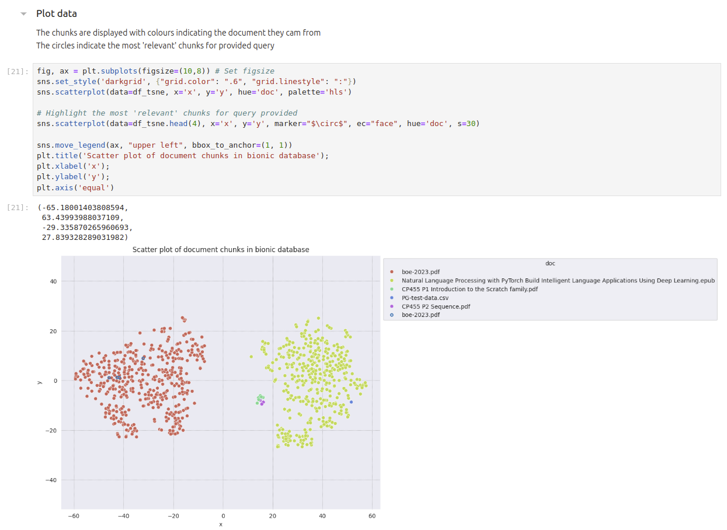
Task: Click the green CP455 P1 legend marker
Action: click(x=392, y=289)
